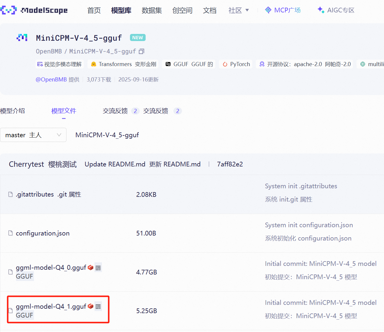Click the 3,073下载 download count

[x=99, y=79]
